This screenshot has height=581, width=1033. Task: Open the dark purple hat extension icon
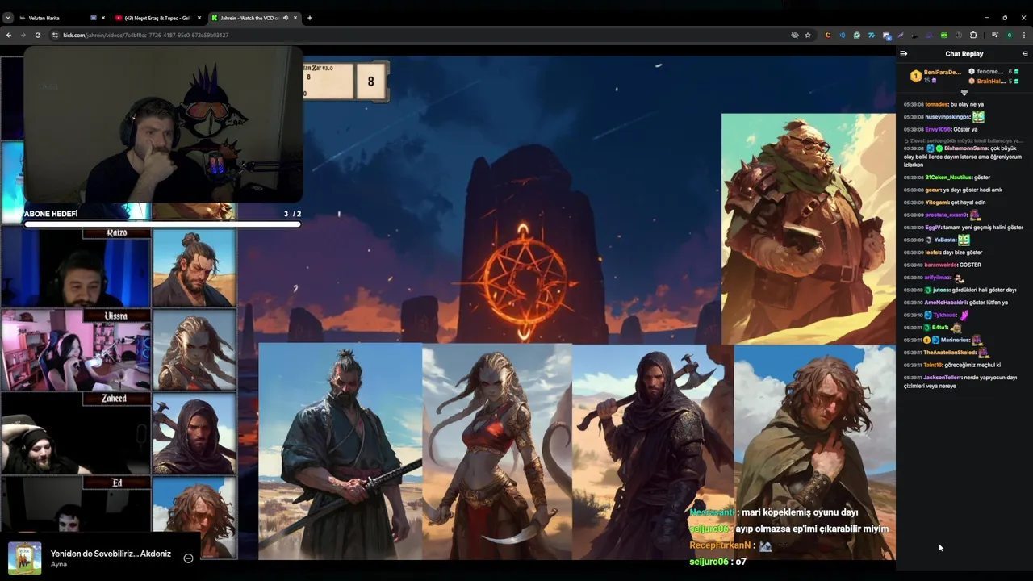point(929,35)
